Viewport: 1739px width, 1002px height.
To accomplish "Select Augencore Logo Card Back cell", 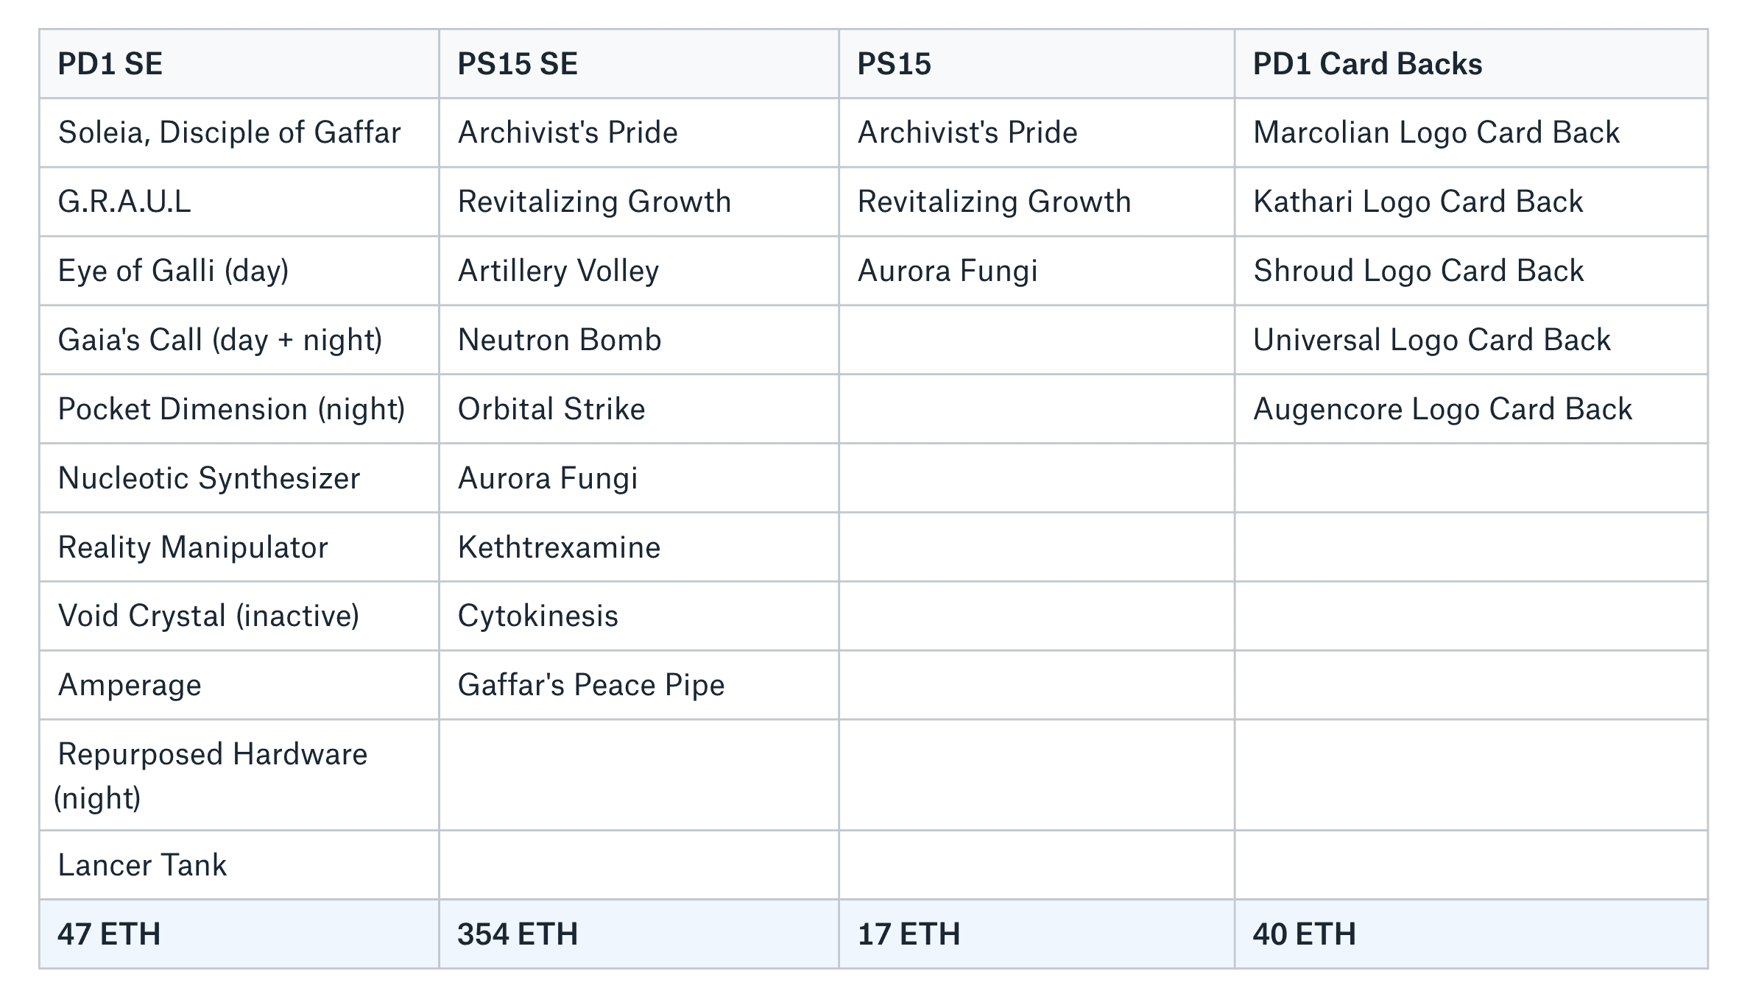I will [1471, 409].
